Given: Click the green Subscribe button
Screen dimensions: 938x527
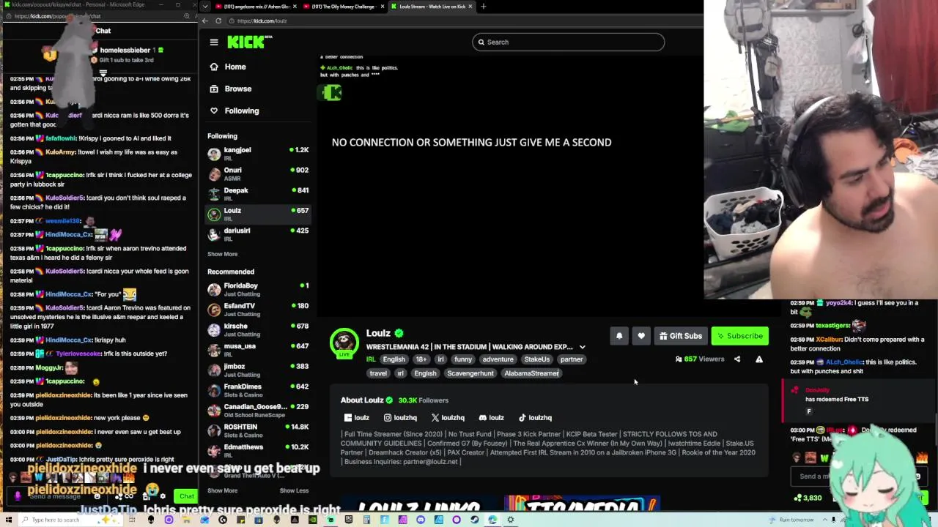Looking at the screenshot, I should tap(740, 336).
